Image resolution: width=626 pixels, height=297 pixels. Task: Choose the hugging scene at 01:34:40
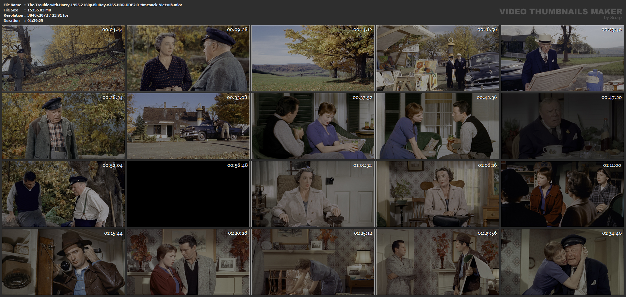[x=562, y=262]
